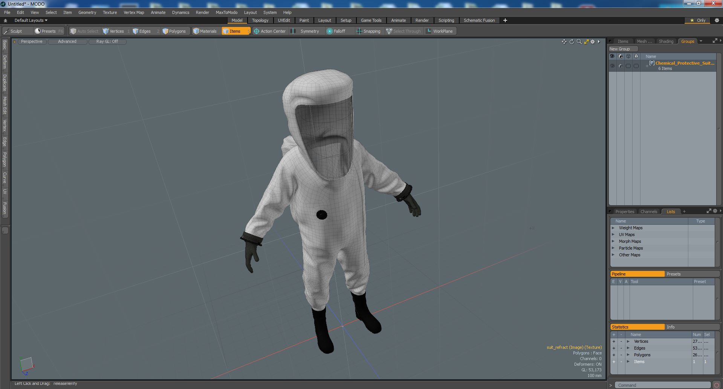This screenshot has width=723, height=389.
Task: Click the render camera column header icon
Action: click(621, 56)
